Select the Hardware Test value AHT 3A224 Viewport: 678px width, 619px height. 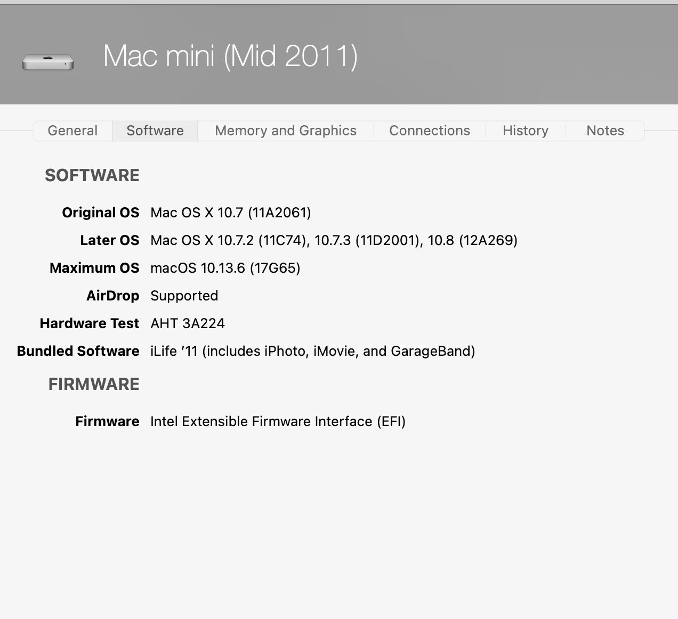[x=188, y=323]
